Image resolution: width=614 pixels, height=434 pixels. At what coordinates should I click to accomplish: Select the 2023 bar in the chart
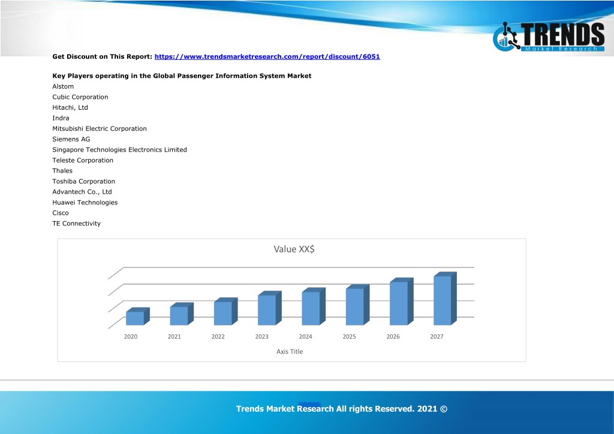coord(269,308)
